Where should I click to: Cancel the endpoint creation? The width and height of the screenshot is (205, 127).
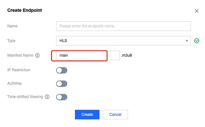point(115,115)
